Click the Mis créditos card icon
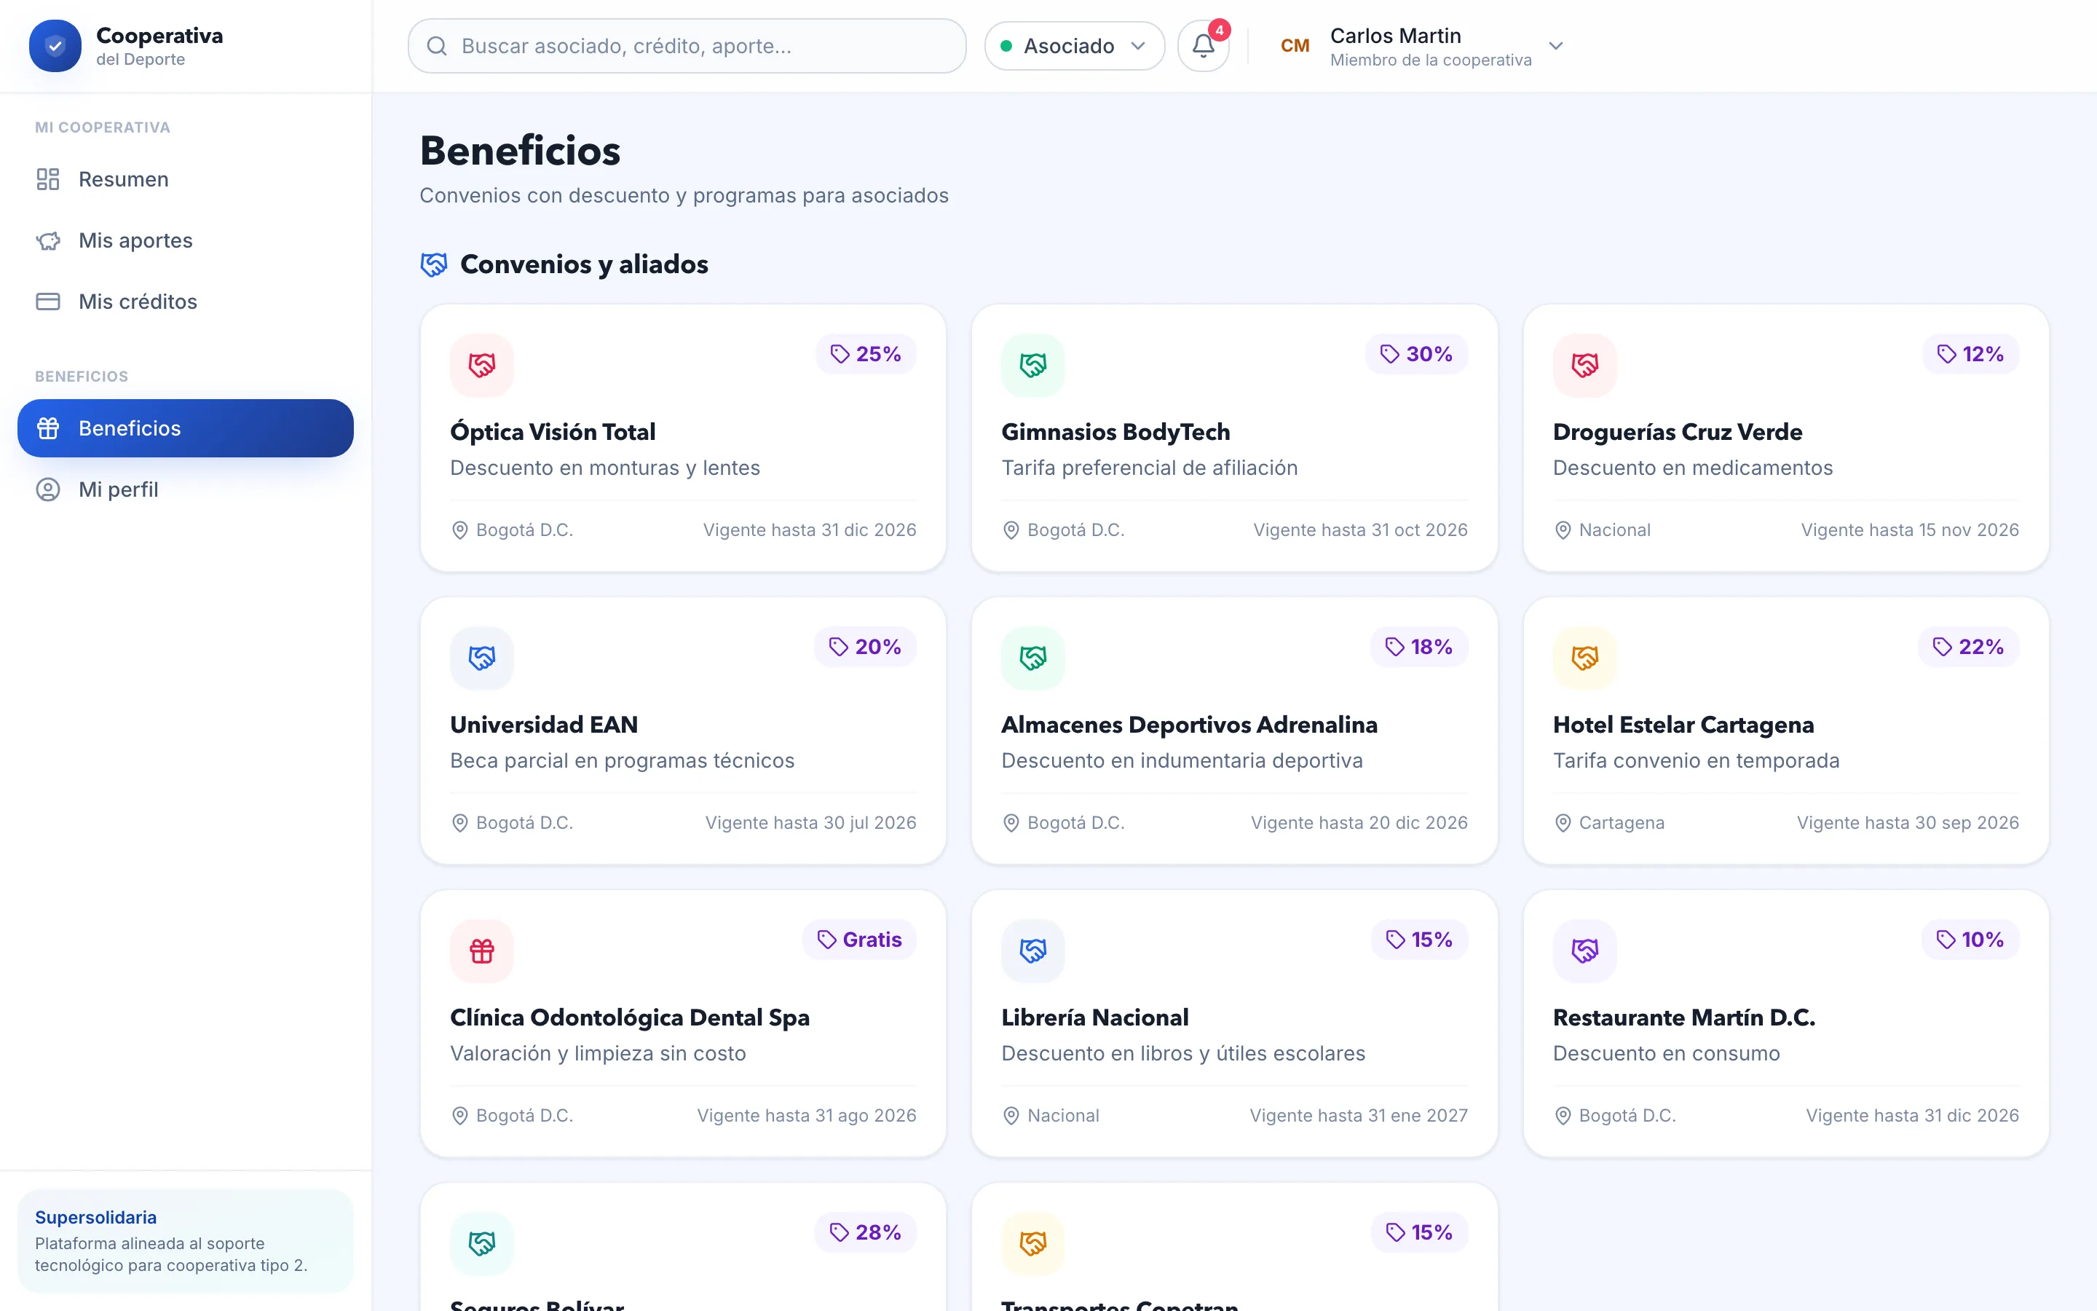Image resolution: width=2097 pixels, height=1311 pixels. (47, 302)
